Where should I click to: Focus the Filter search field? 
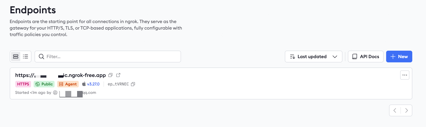(108, 57)
